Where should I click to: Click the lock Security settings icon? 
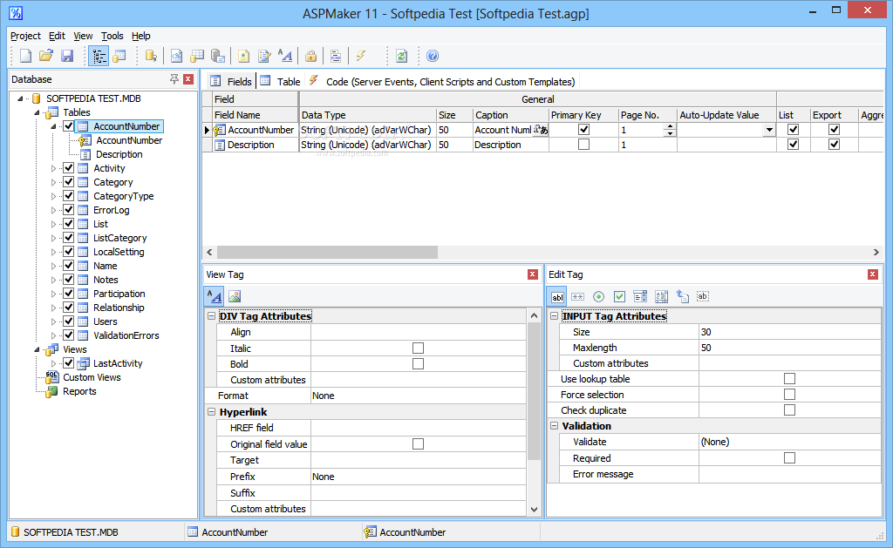[311, 56]
